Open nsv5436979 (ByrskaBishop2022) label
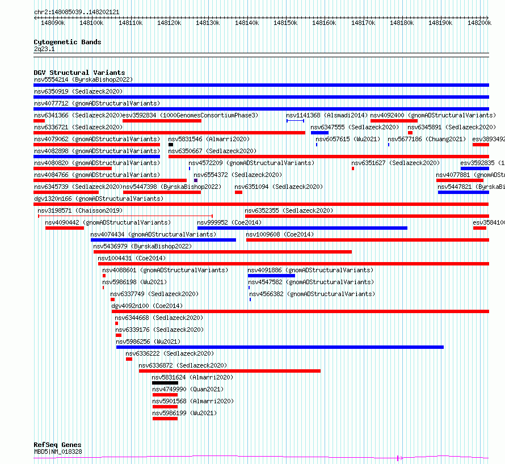This screenshot has height=464, width=505. (142, 246)
